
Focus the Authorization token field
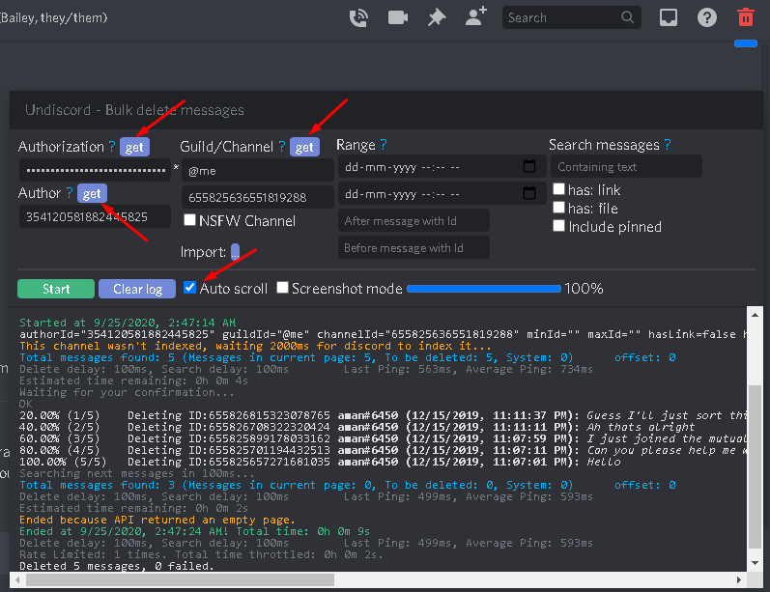(96, 170)
